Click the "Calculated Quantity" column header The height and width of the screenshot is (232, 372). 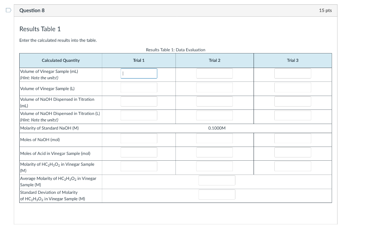(61, 60)
